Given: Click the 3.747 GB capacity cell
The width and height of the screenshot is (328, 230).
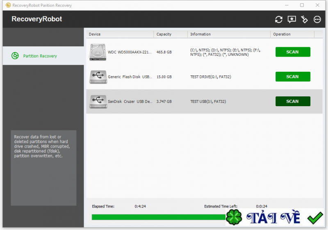Looking at the screenshot, I should (x=164, y=101).
